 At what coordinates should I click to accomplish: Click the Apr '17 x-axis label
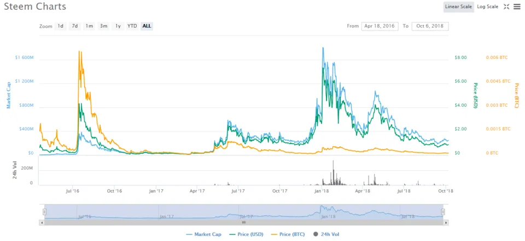coord(197,191)
